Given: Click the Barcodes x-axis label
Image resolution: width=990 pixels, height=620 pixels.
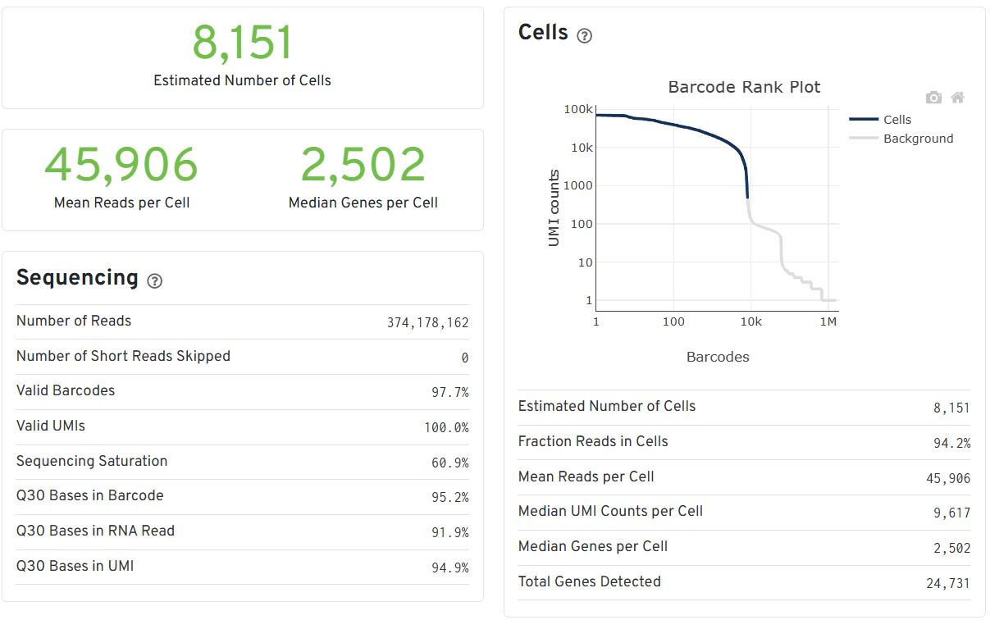Looking at the screenshot, I should pos(718,357).
